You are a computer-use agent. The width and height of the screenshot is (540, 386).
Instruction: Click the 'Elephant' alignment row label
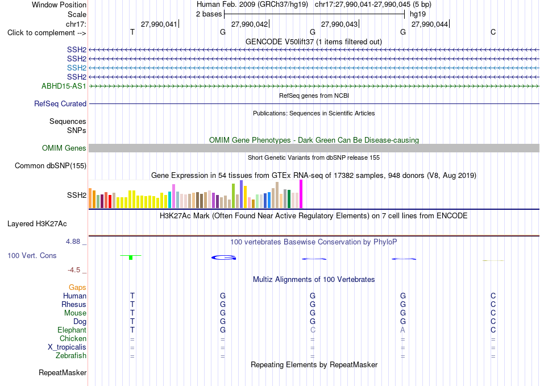point(72,330)
